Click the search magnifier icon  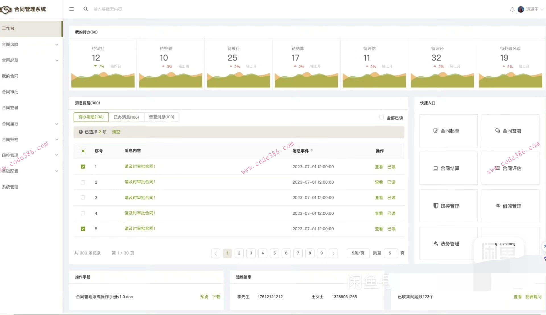pyautogui.click(x=85, y=9)
